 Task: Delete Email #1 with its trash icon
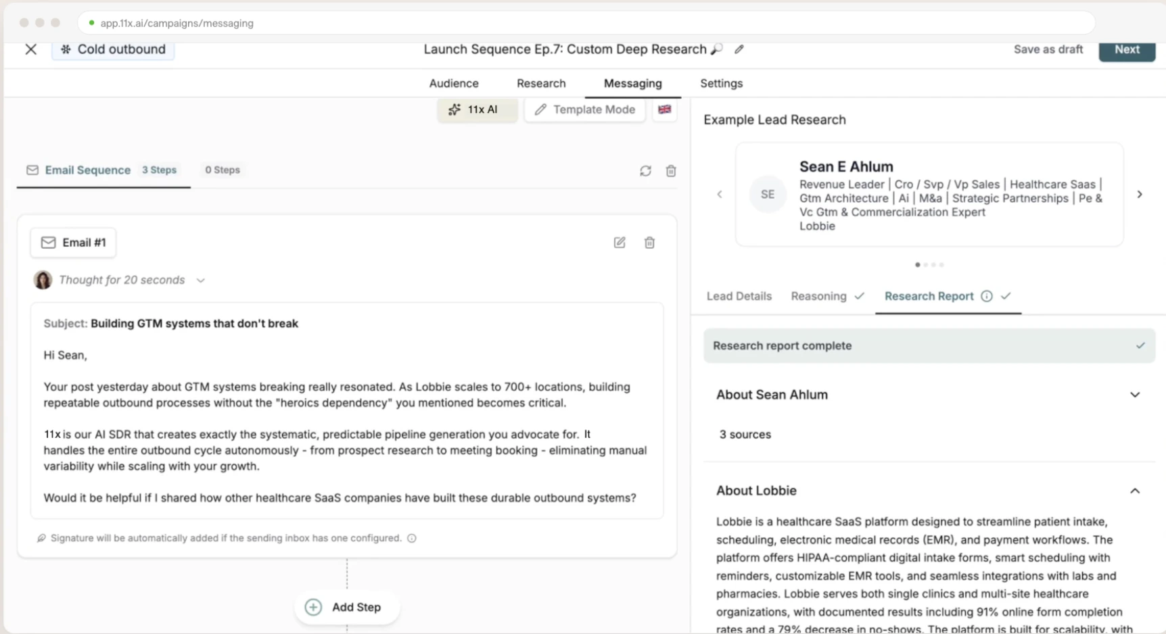[649, 243]
